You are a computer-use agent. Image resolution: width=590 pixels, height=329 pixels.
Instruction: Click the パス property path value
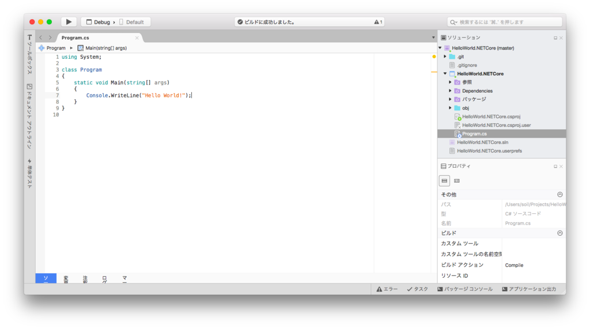[535, 205]
